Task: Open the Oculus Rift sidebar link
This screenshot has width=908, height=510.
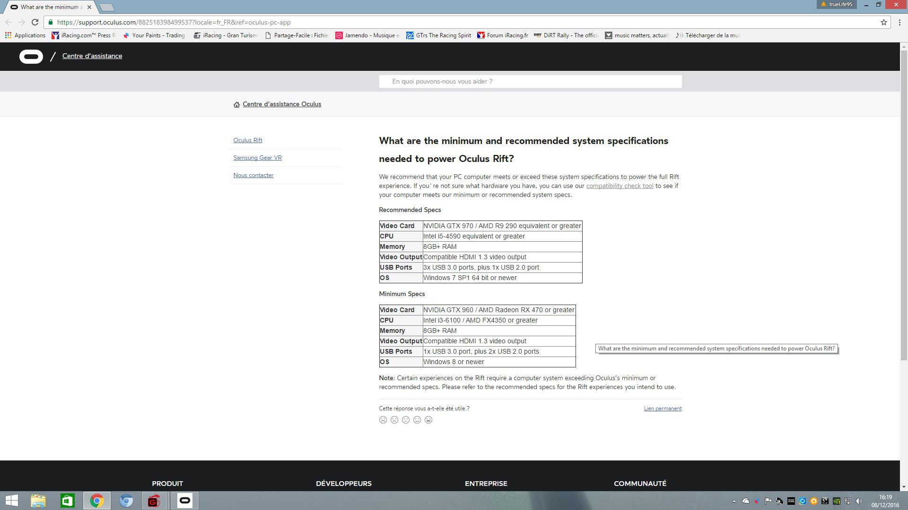Action: [247, 140]
